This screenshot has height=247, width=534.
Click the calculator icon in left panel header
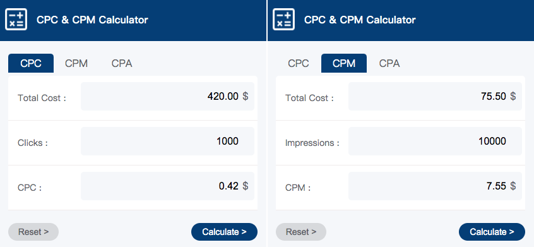pos(16,20)
